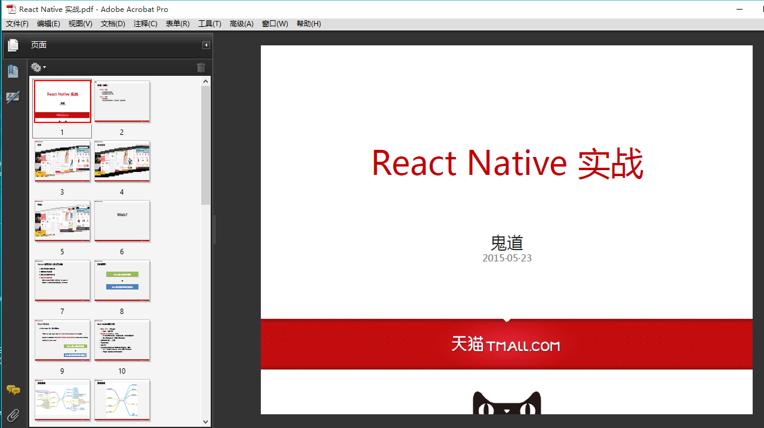The image size is (764, 428).
Task: Click the thumbnail panel scrollbar thumb
Action: [x=206, y=145]
